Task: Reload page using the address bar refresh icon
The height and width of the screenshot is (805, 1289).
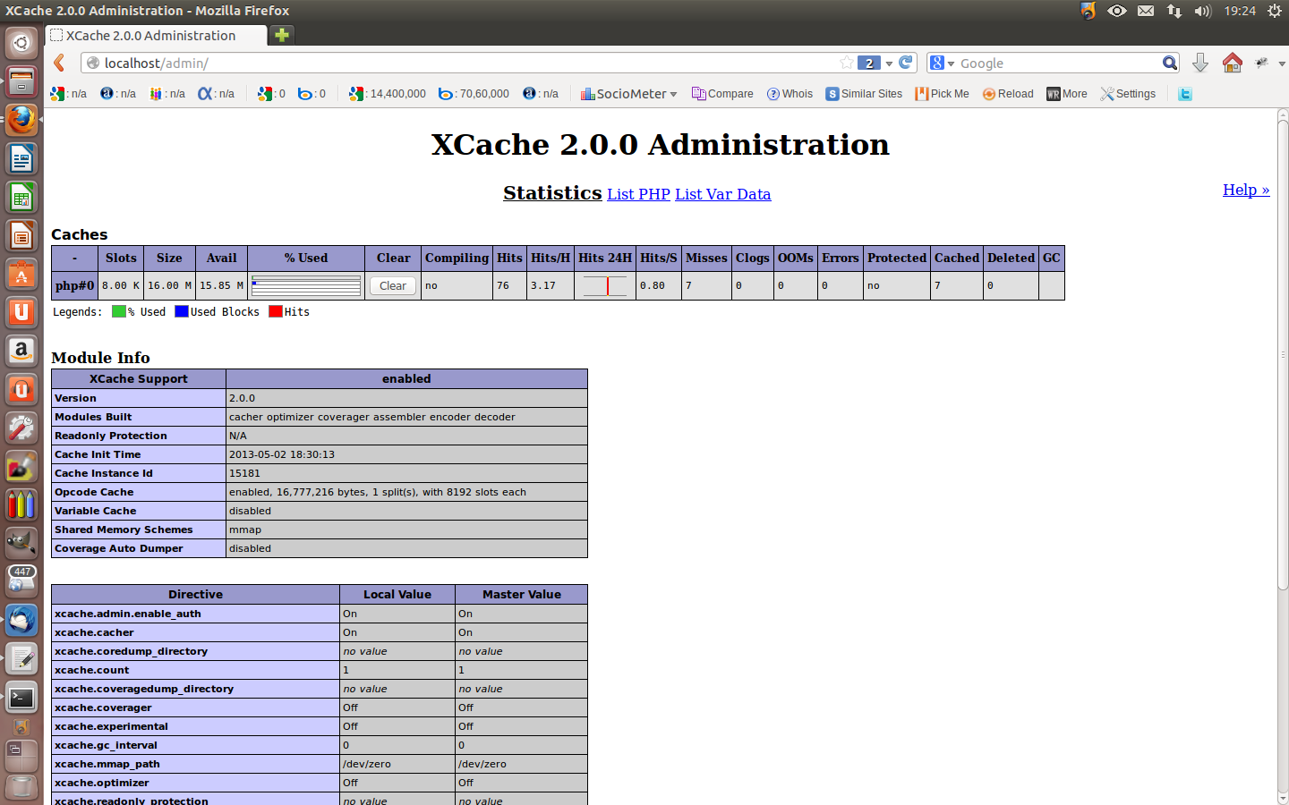Action: click(x=906, y=63)
